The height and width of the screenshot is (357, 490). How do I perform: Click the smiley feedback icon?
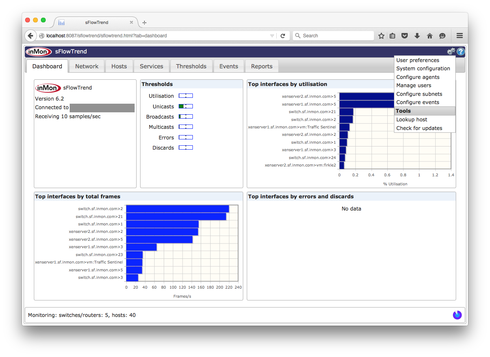pos(442,36)
